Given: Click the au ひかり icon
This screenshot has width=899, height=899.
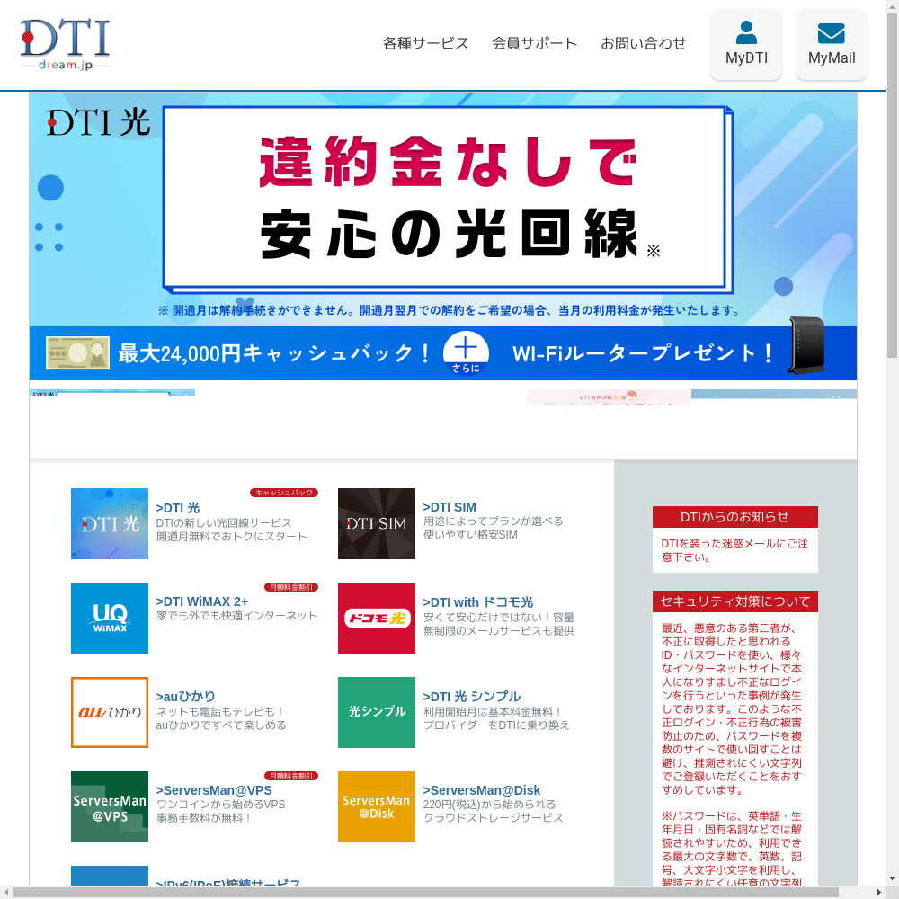Looking at the screenshot, I should [110, 712].
